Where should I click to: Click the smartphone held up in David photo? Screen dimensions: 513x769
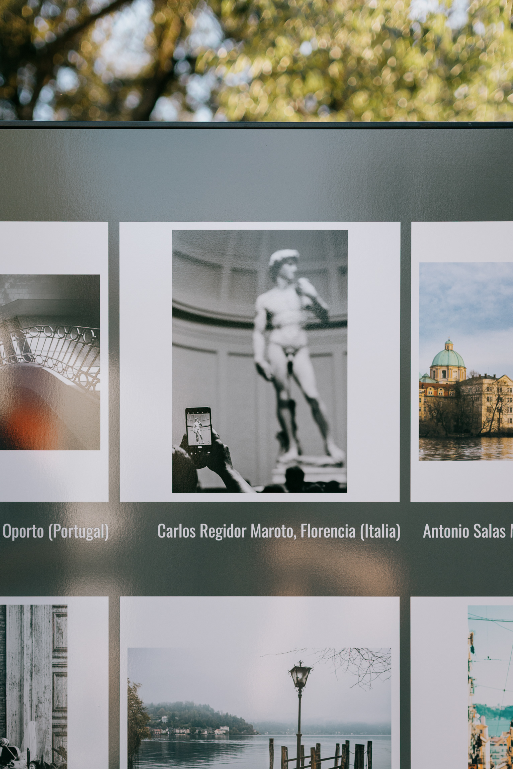point(198,427)
